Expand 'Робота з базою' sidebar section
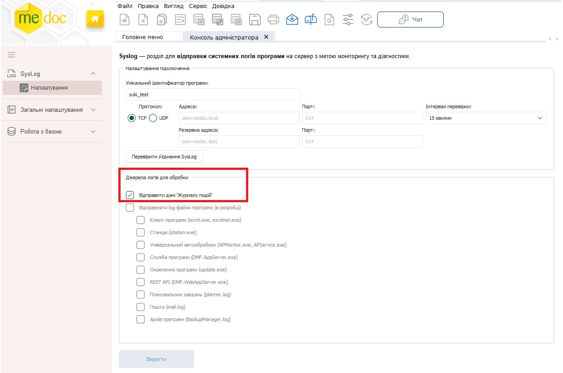Viewport: 563px width, 373px height. click(52, 132)
